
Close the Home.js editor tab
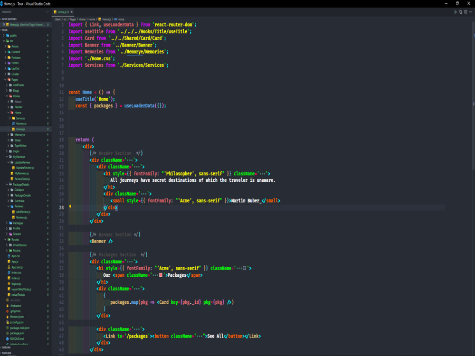[72, 12]
